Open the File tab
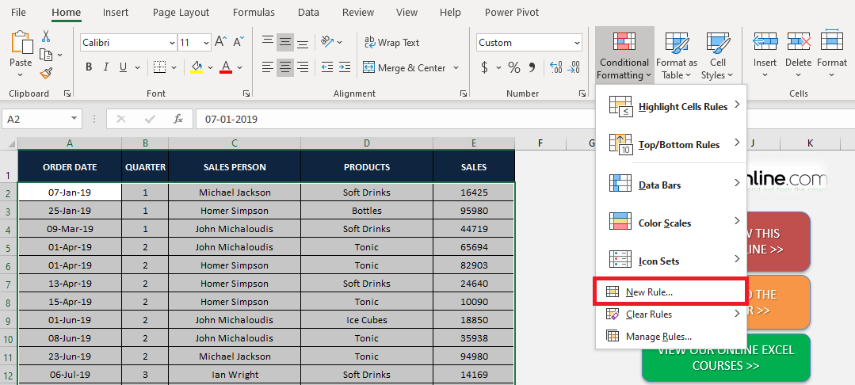The image size is (855, 385). [18, 12]
